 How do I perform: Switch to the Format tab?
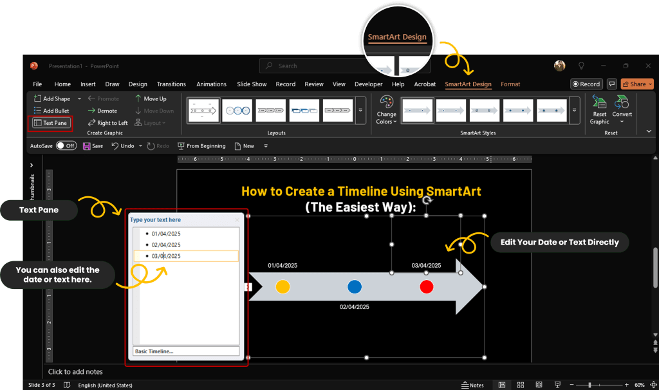pos(510,84)
